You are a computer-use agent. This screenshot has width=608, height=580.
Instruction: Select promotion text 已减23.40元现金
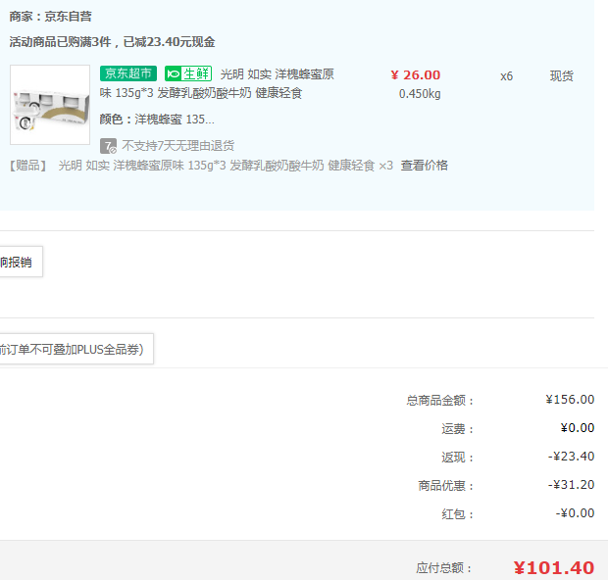[169, 42]
